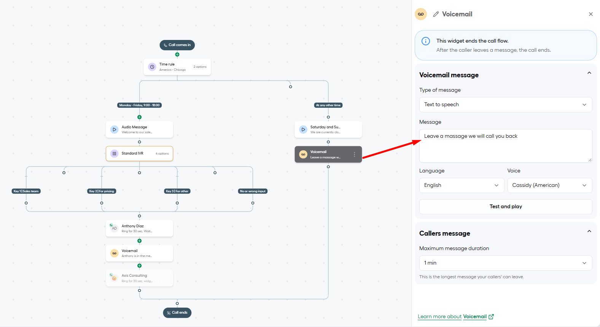Click the 'Welcome to our sale...' text on Audio Message
The image size is (600, 327).
click(x=137, y=132)
